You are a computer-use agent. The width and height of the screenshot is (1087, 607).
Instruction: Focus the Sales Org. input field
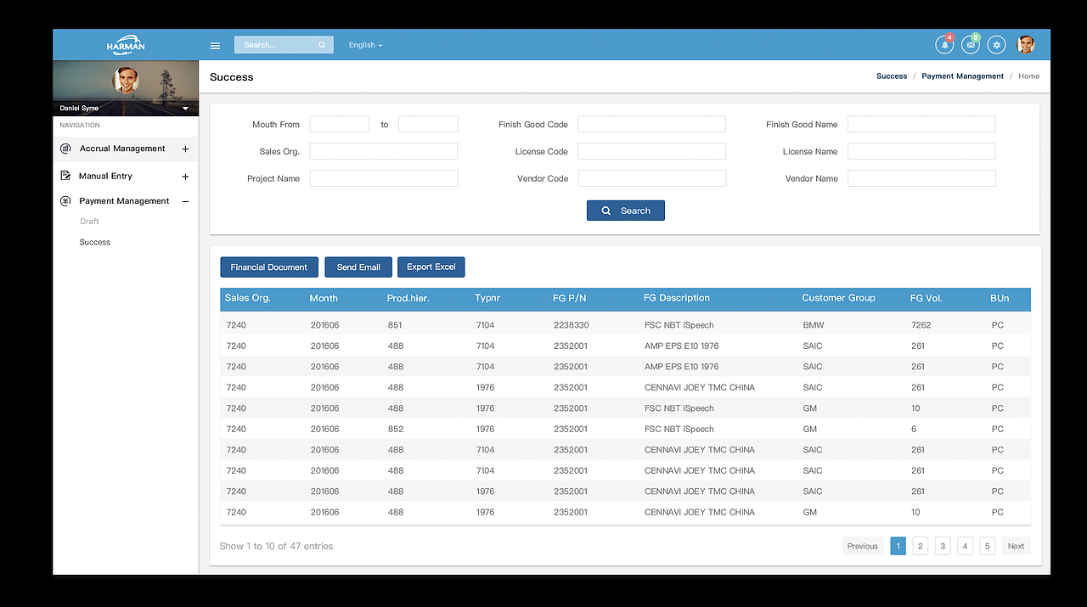click(384, 151)
